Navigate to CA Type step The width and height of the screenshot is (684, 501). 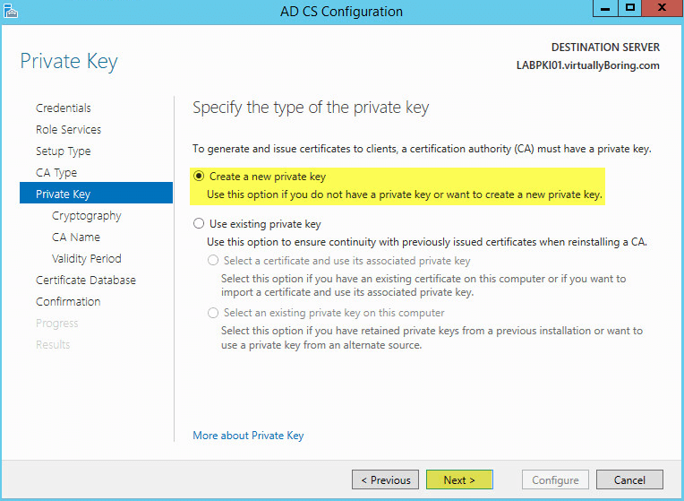[56, 173]
